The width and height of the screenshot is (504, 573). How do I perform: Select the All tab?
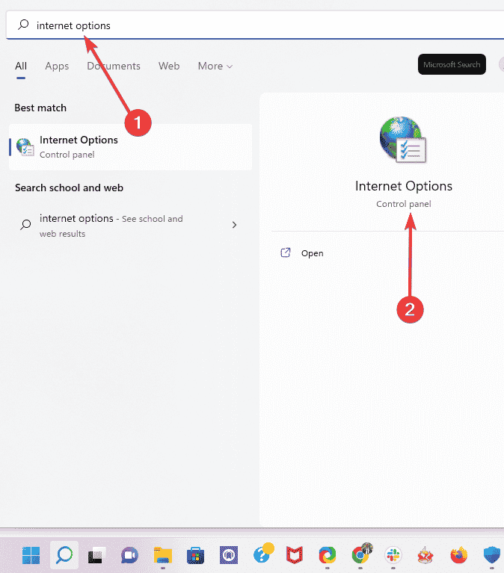click(x=21, y=66)
